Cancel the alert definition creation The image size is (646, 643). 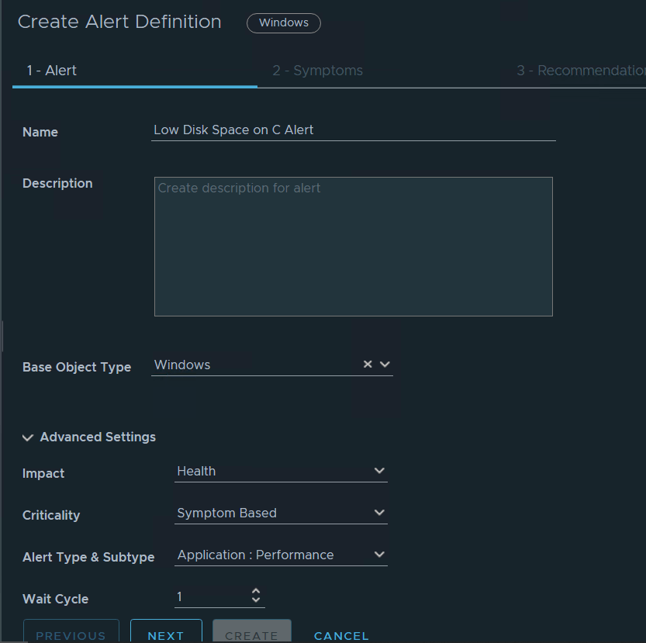click(341, 635)
